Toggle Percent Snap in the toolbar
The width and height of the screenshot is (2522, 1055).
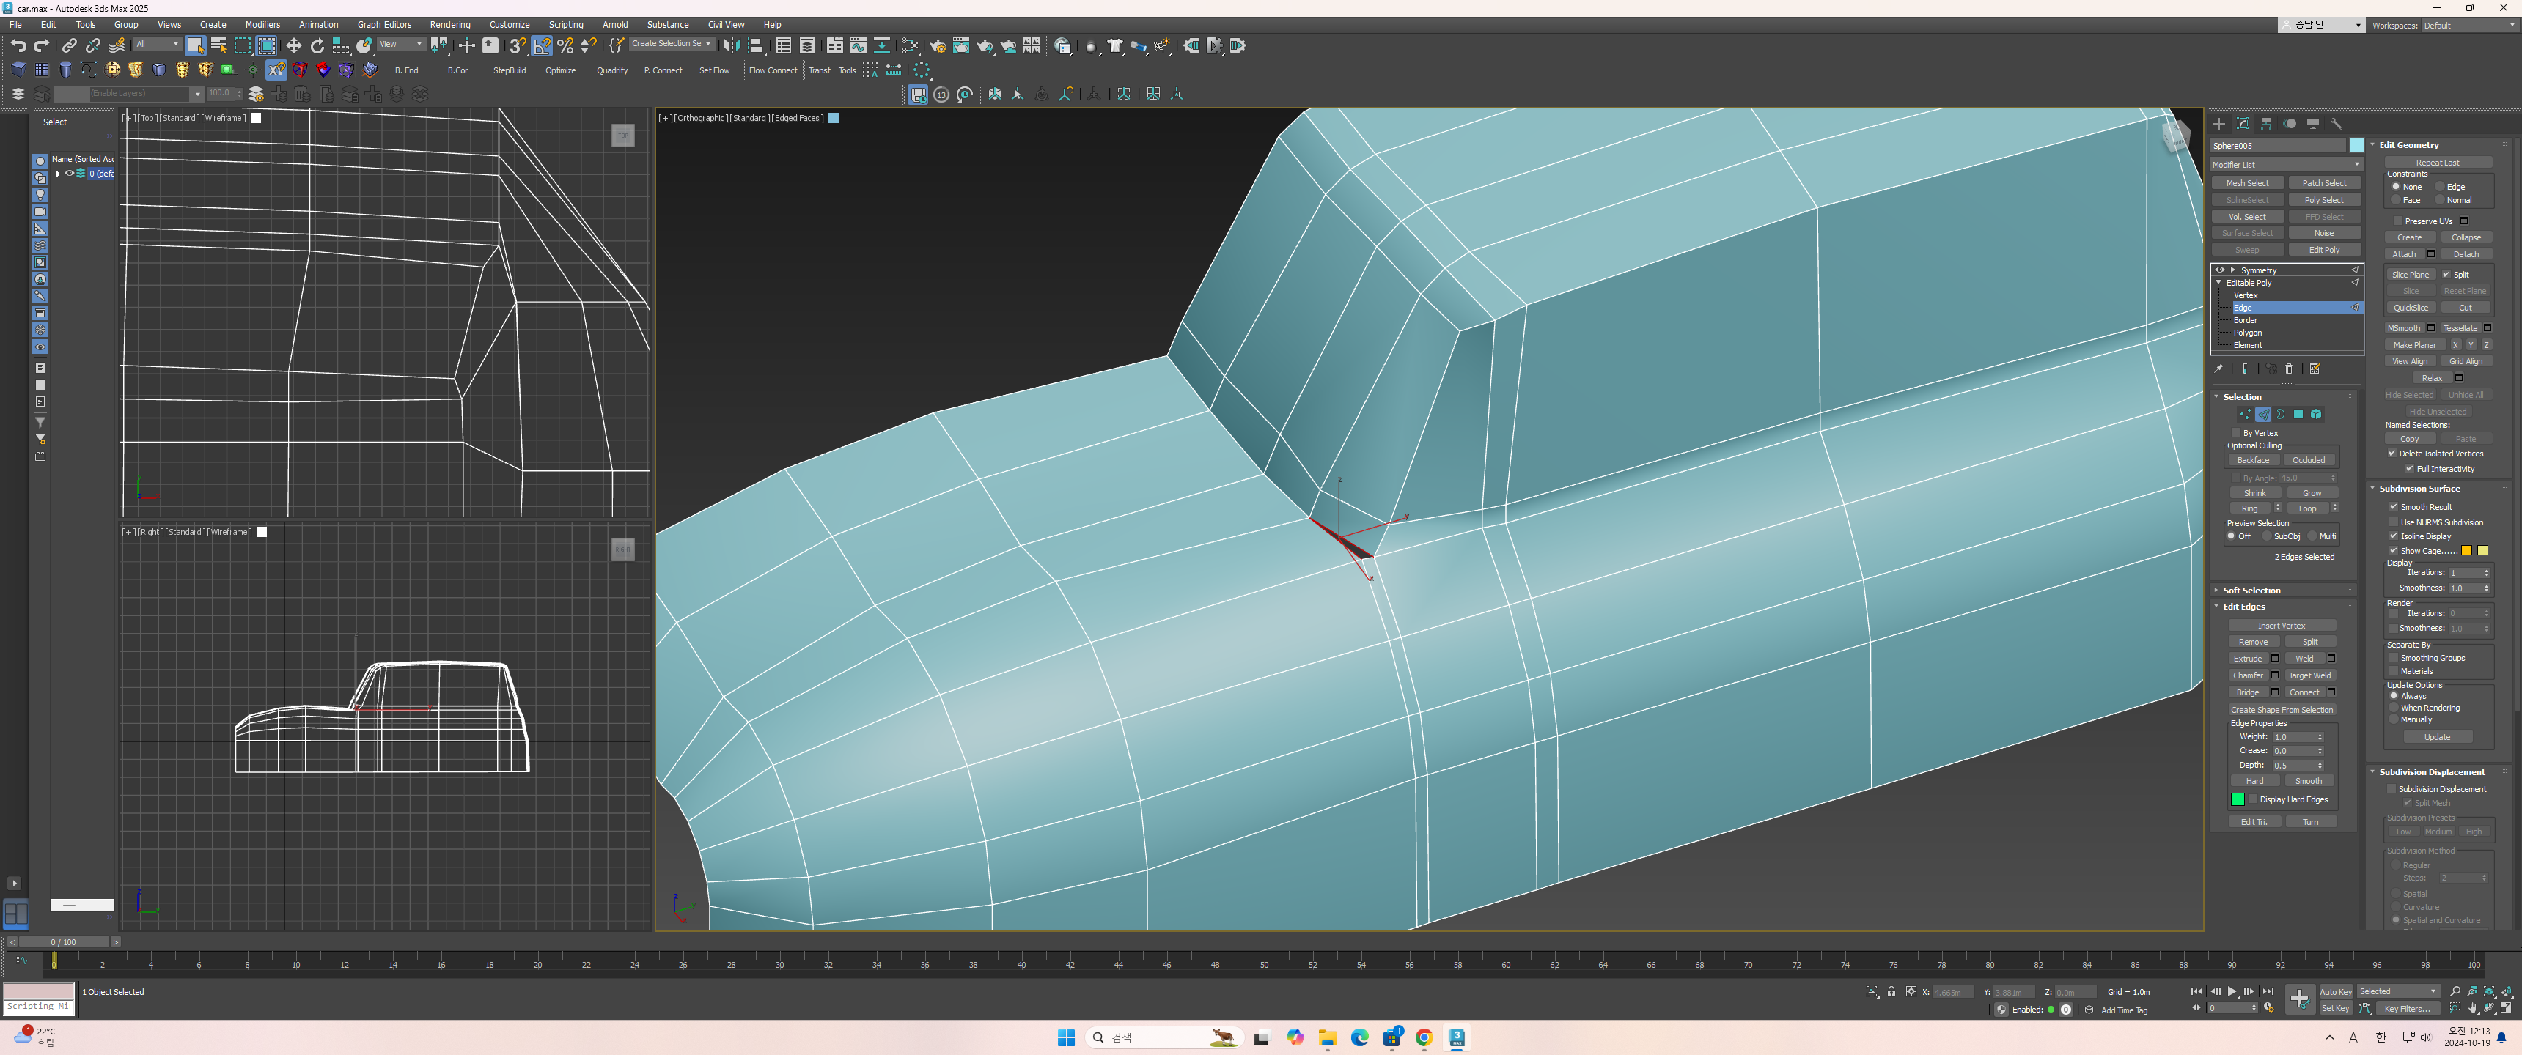click(565, 46)
